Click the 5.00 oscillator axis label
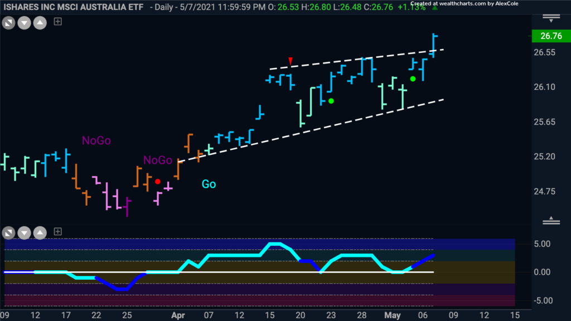571x321 pixels. [x=542, y=244]
